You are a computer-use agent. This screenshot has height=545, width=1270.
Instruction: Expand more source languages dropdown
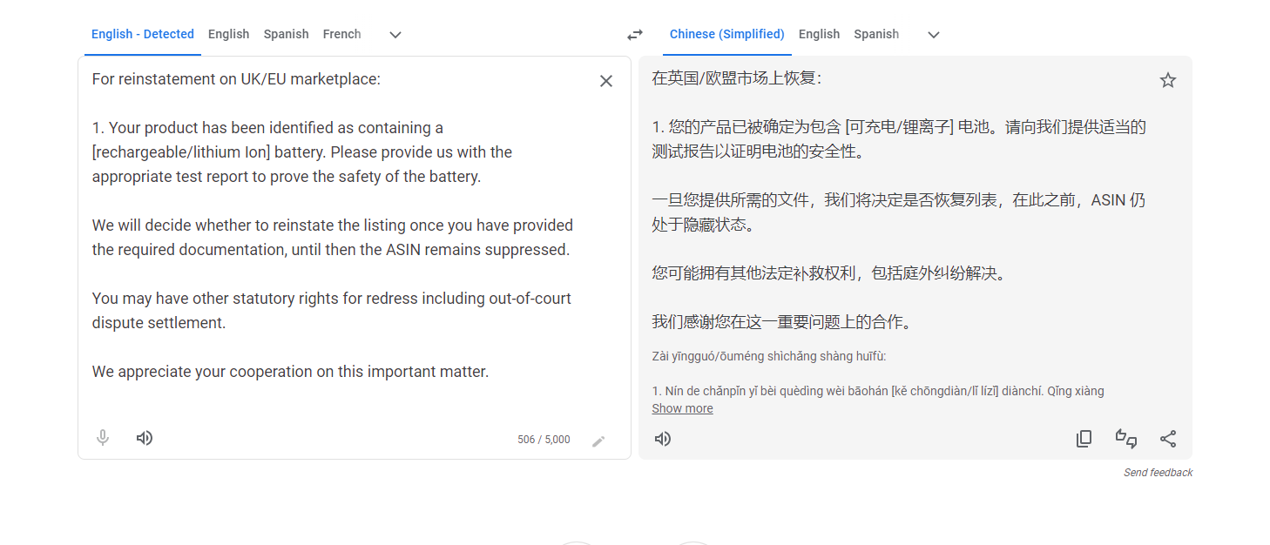point(395,35)
